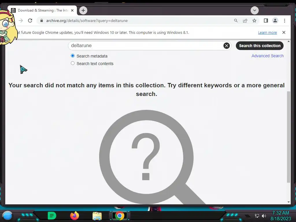The height and width of the screenshot is (222, 296).
Task: Click the scrollbar down arrow
Action: [289, 202]
